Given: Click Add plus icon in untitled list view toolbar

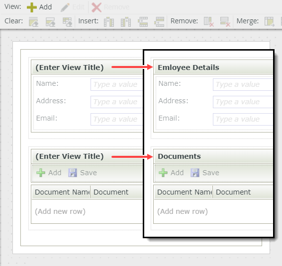Looking at the screenshot, I should click(41, 173).
